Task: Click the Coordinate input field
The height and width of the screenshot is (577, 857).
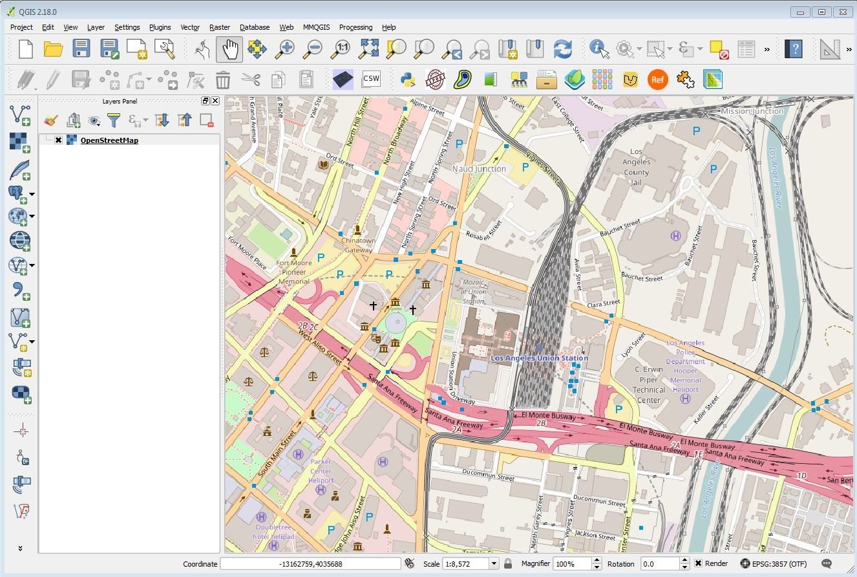Action: pyautogui.click(x=310, y=564)
